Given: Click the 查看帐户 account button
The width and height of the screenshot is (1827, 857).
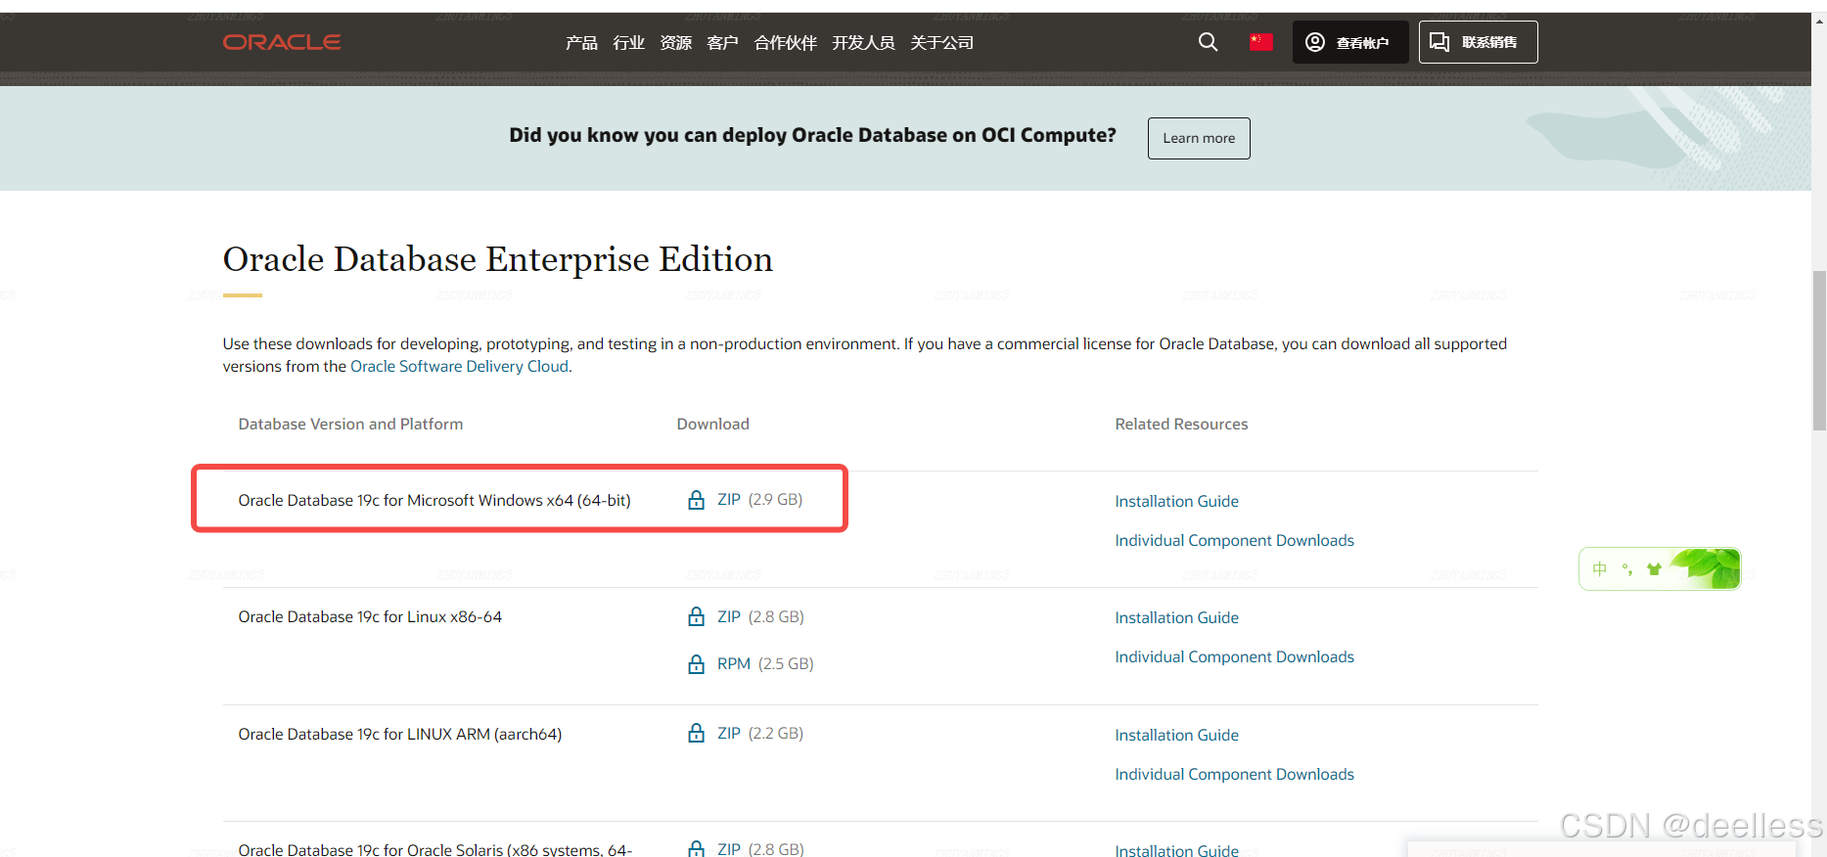Looking at the screenshot, I should (1350, 42).
